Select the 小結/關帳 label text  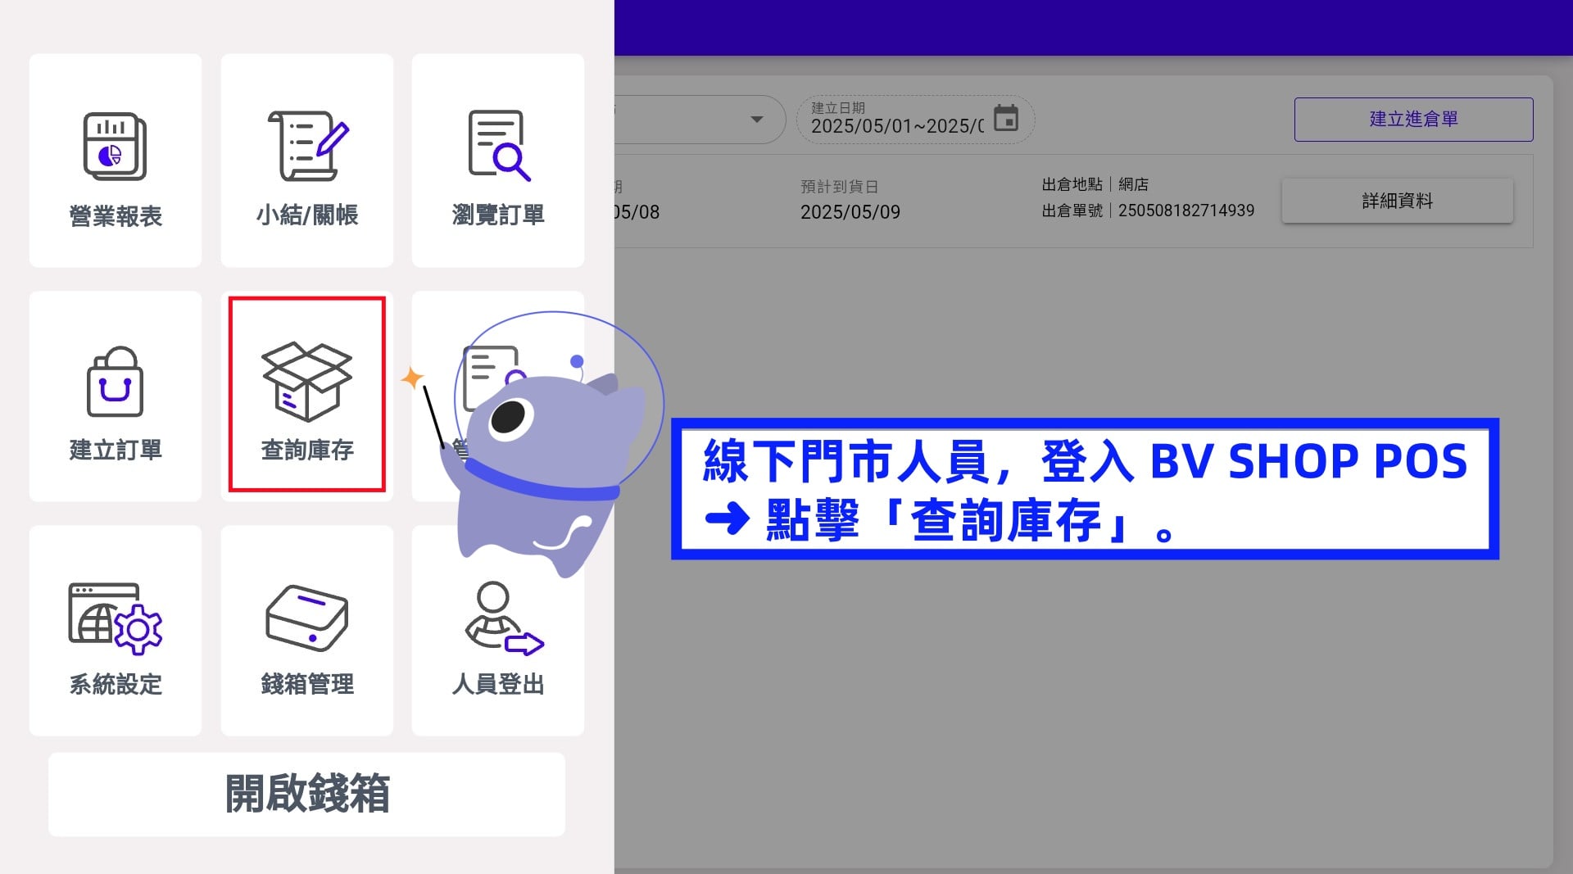point(307,215)
